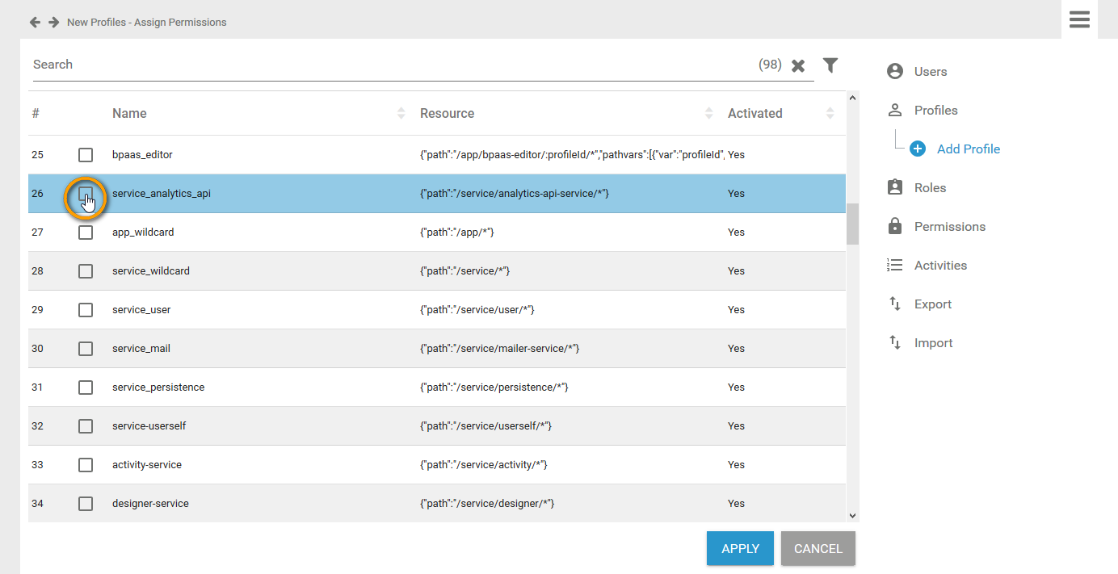The height and width of the screenshot is (574, 1118).
Task: Tick the service_mail checkbox
Action: click(86, 349)
